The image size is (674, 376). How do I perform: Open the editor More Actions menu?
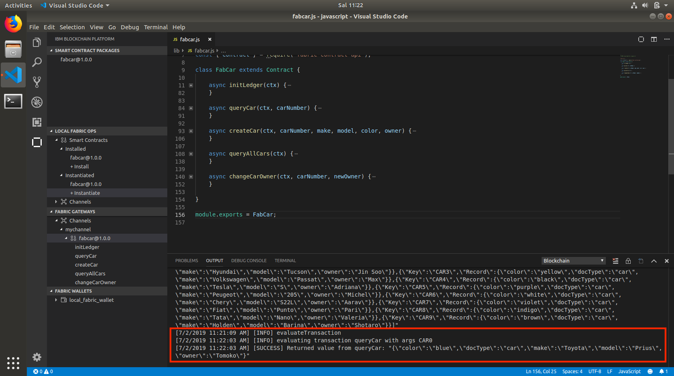[667, 39]
